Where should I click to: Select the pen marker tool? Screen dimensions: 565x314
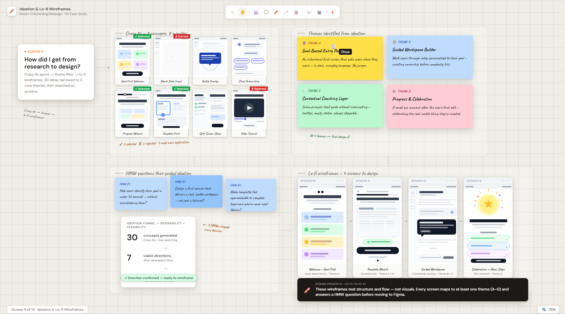(x=286, y=12)
